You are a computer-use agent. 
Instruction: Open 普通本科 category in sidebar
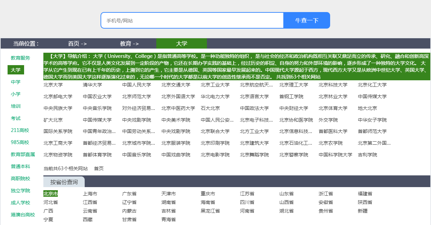point(20,166)
